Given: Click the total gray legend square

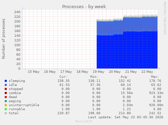Looking at the screenshot, I should (6, 113).
